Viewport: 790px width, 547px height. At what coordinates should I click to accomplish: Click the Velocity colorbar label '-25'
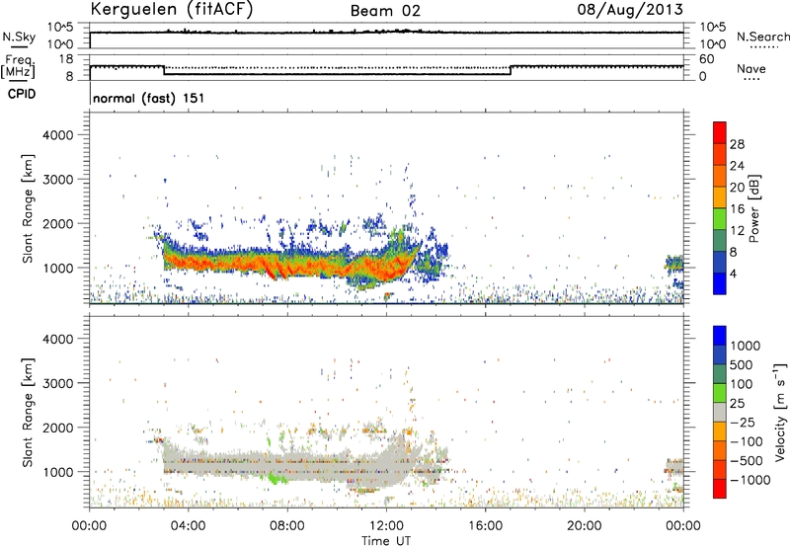click(x=743, y=422)
